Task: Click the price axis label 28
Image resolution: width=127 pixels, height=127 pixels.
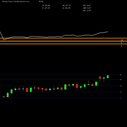Action: point(121,75)
